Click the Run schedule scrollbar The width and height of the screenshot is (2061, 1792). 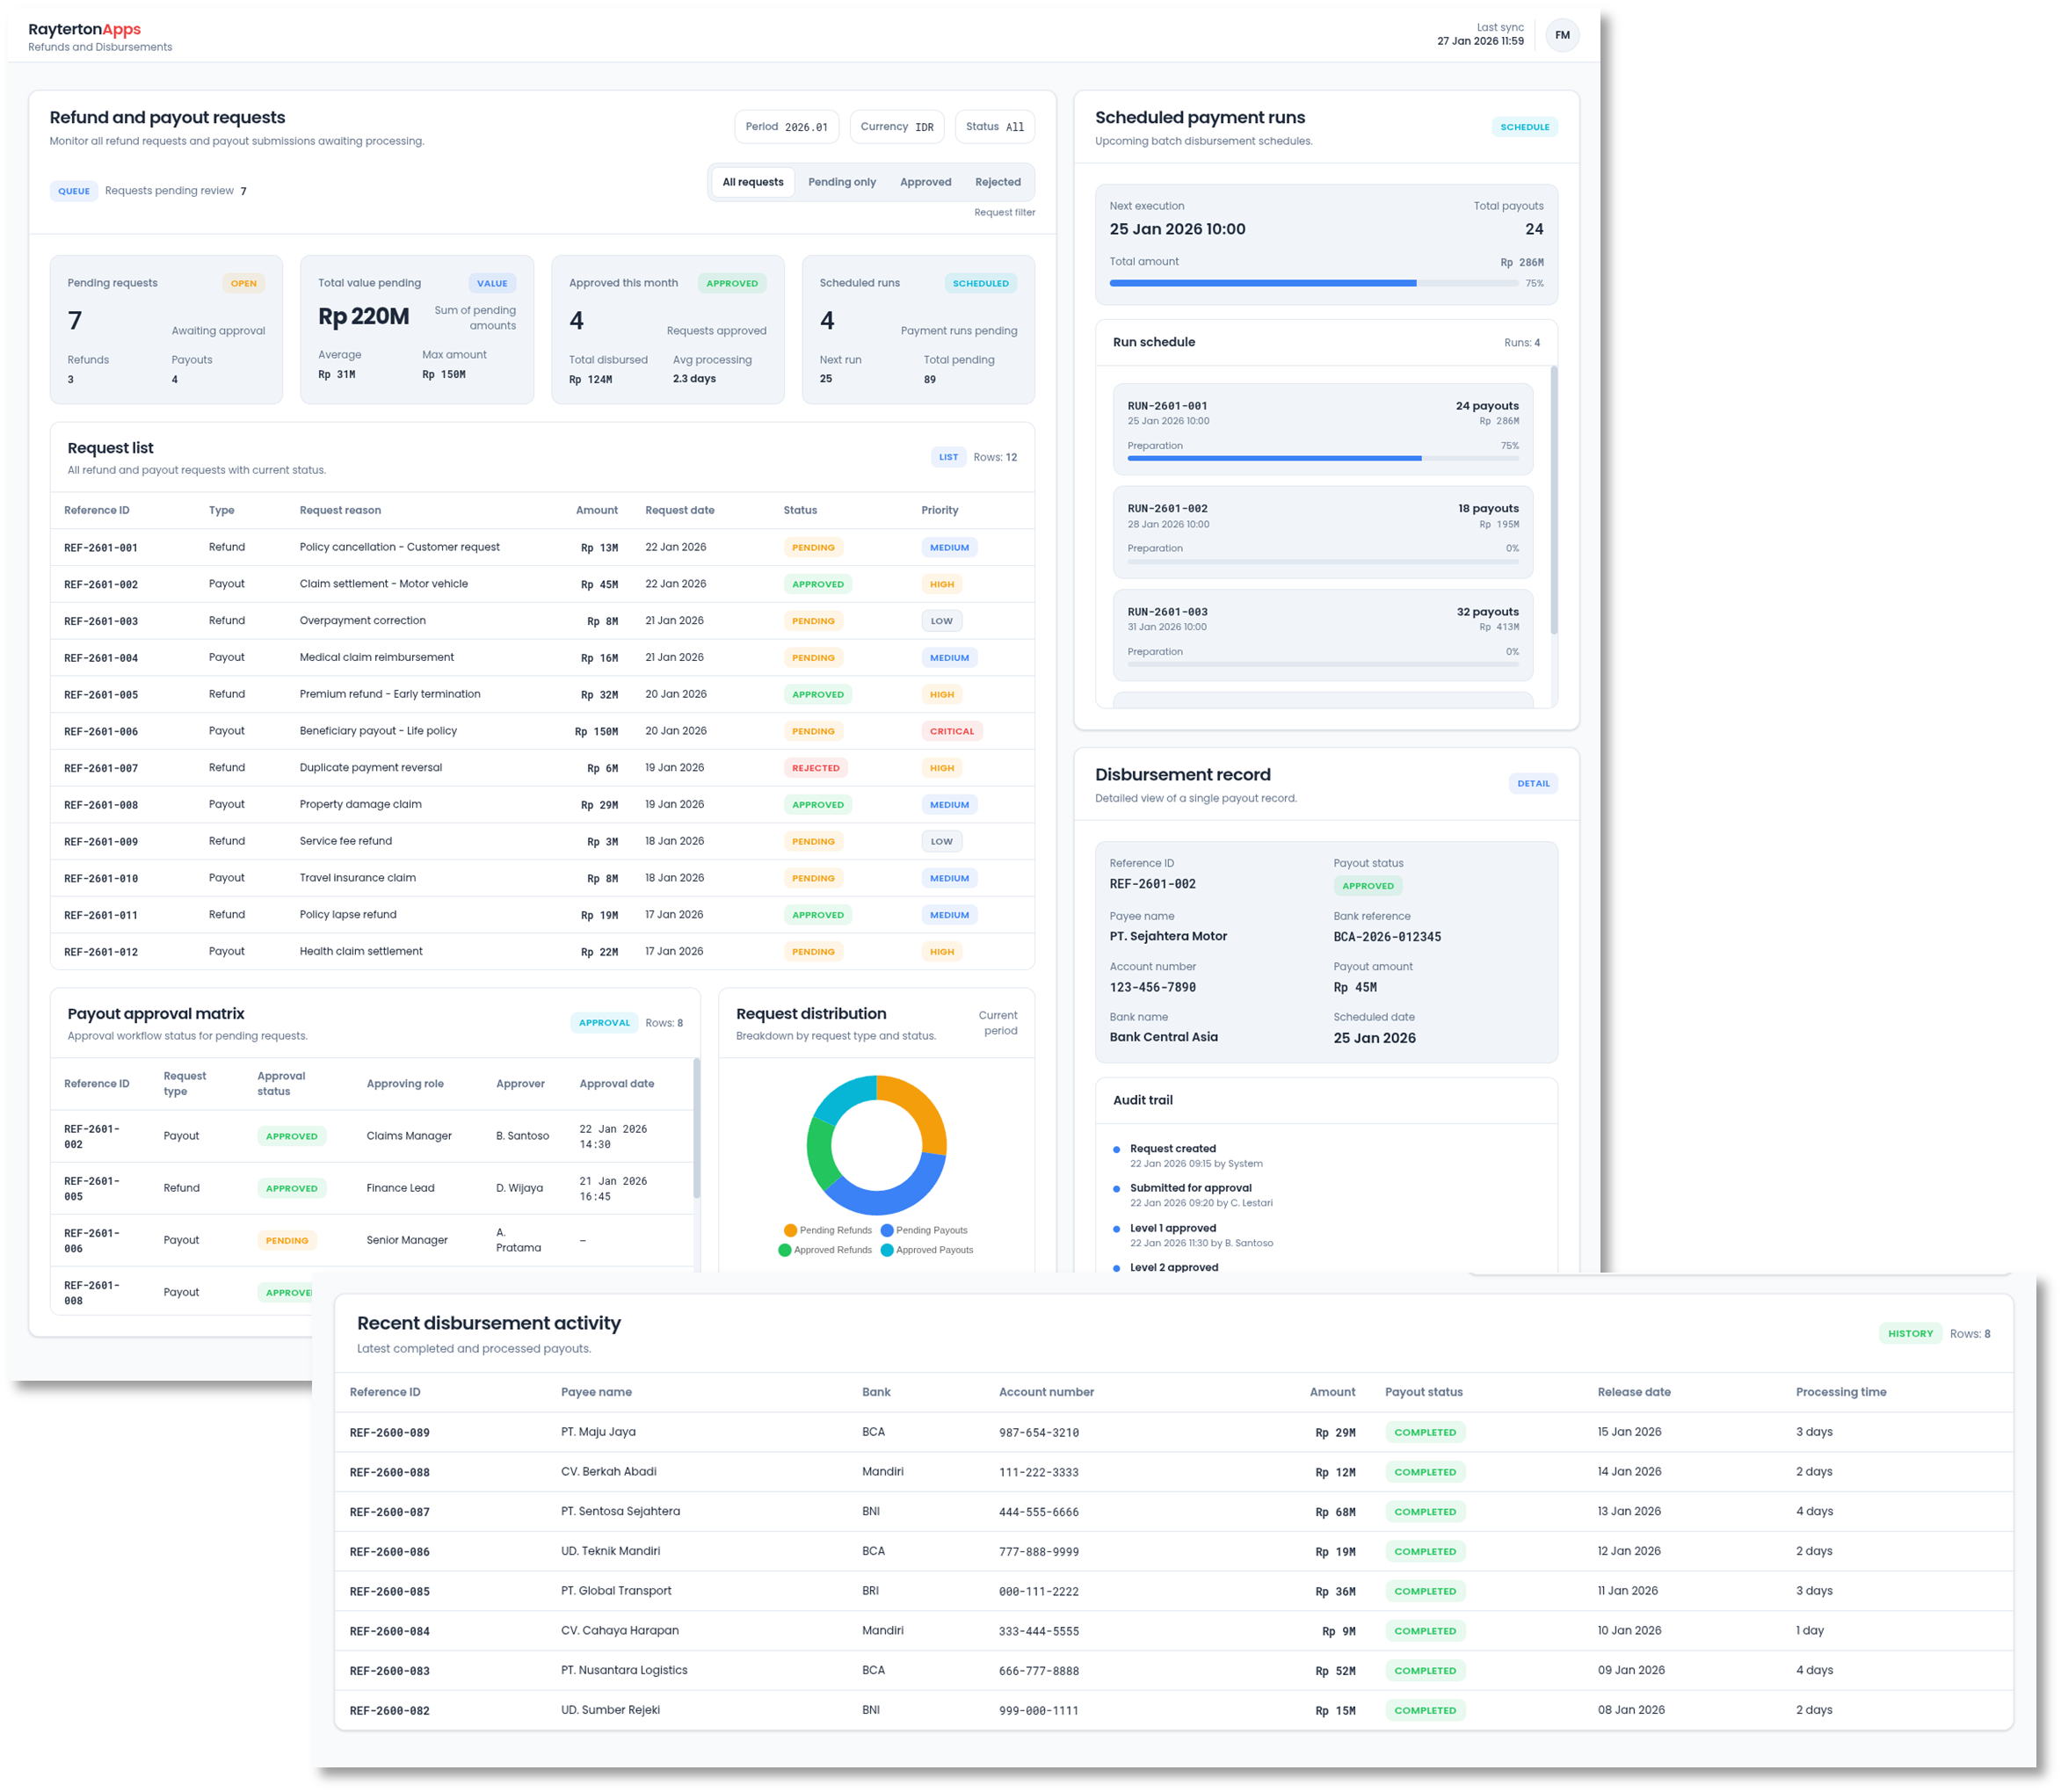click(x=1553, y=500)
